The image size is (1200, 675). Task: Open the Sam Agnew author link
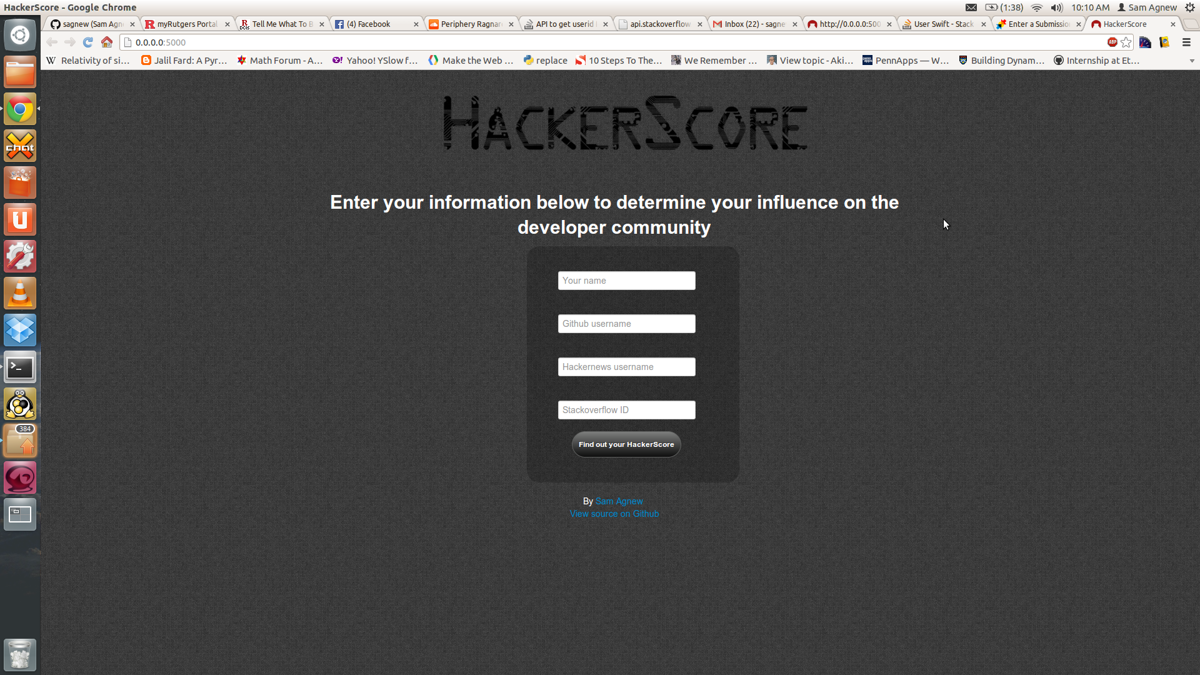tap(619, 501)
